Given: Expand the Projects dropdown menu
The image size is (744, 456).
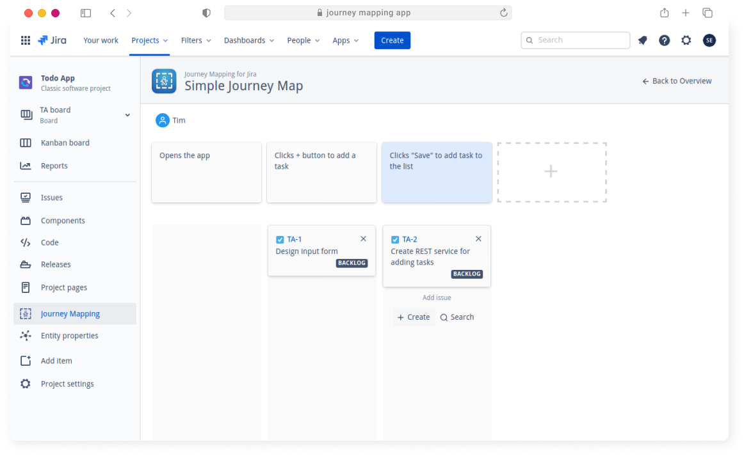Looking at the screenshot, I should [149, 40].
